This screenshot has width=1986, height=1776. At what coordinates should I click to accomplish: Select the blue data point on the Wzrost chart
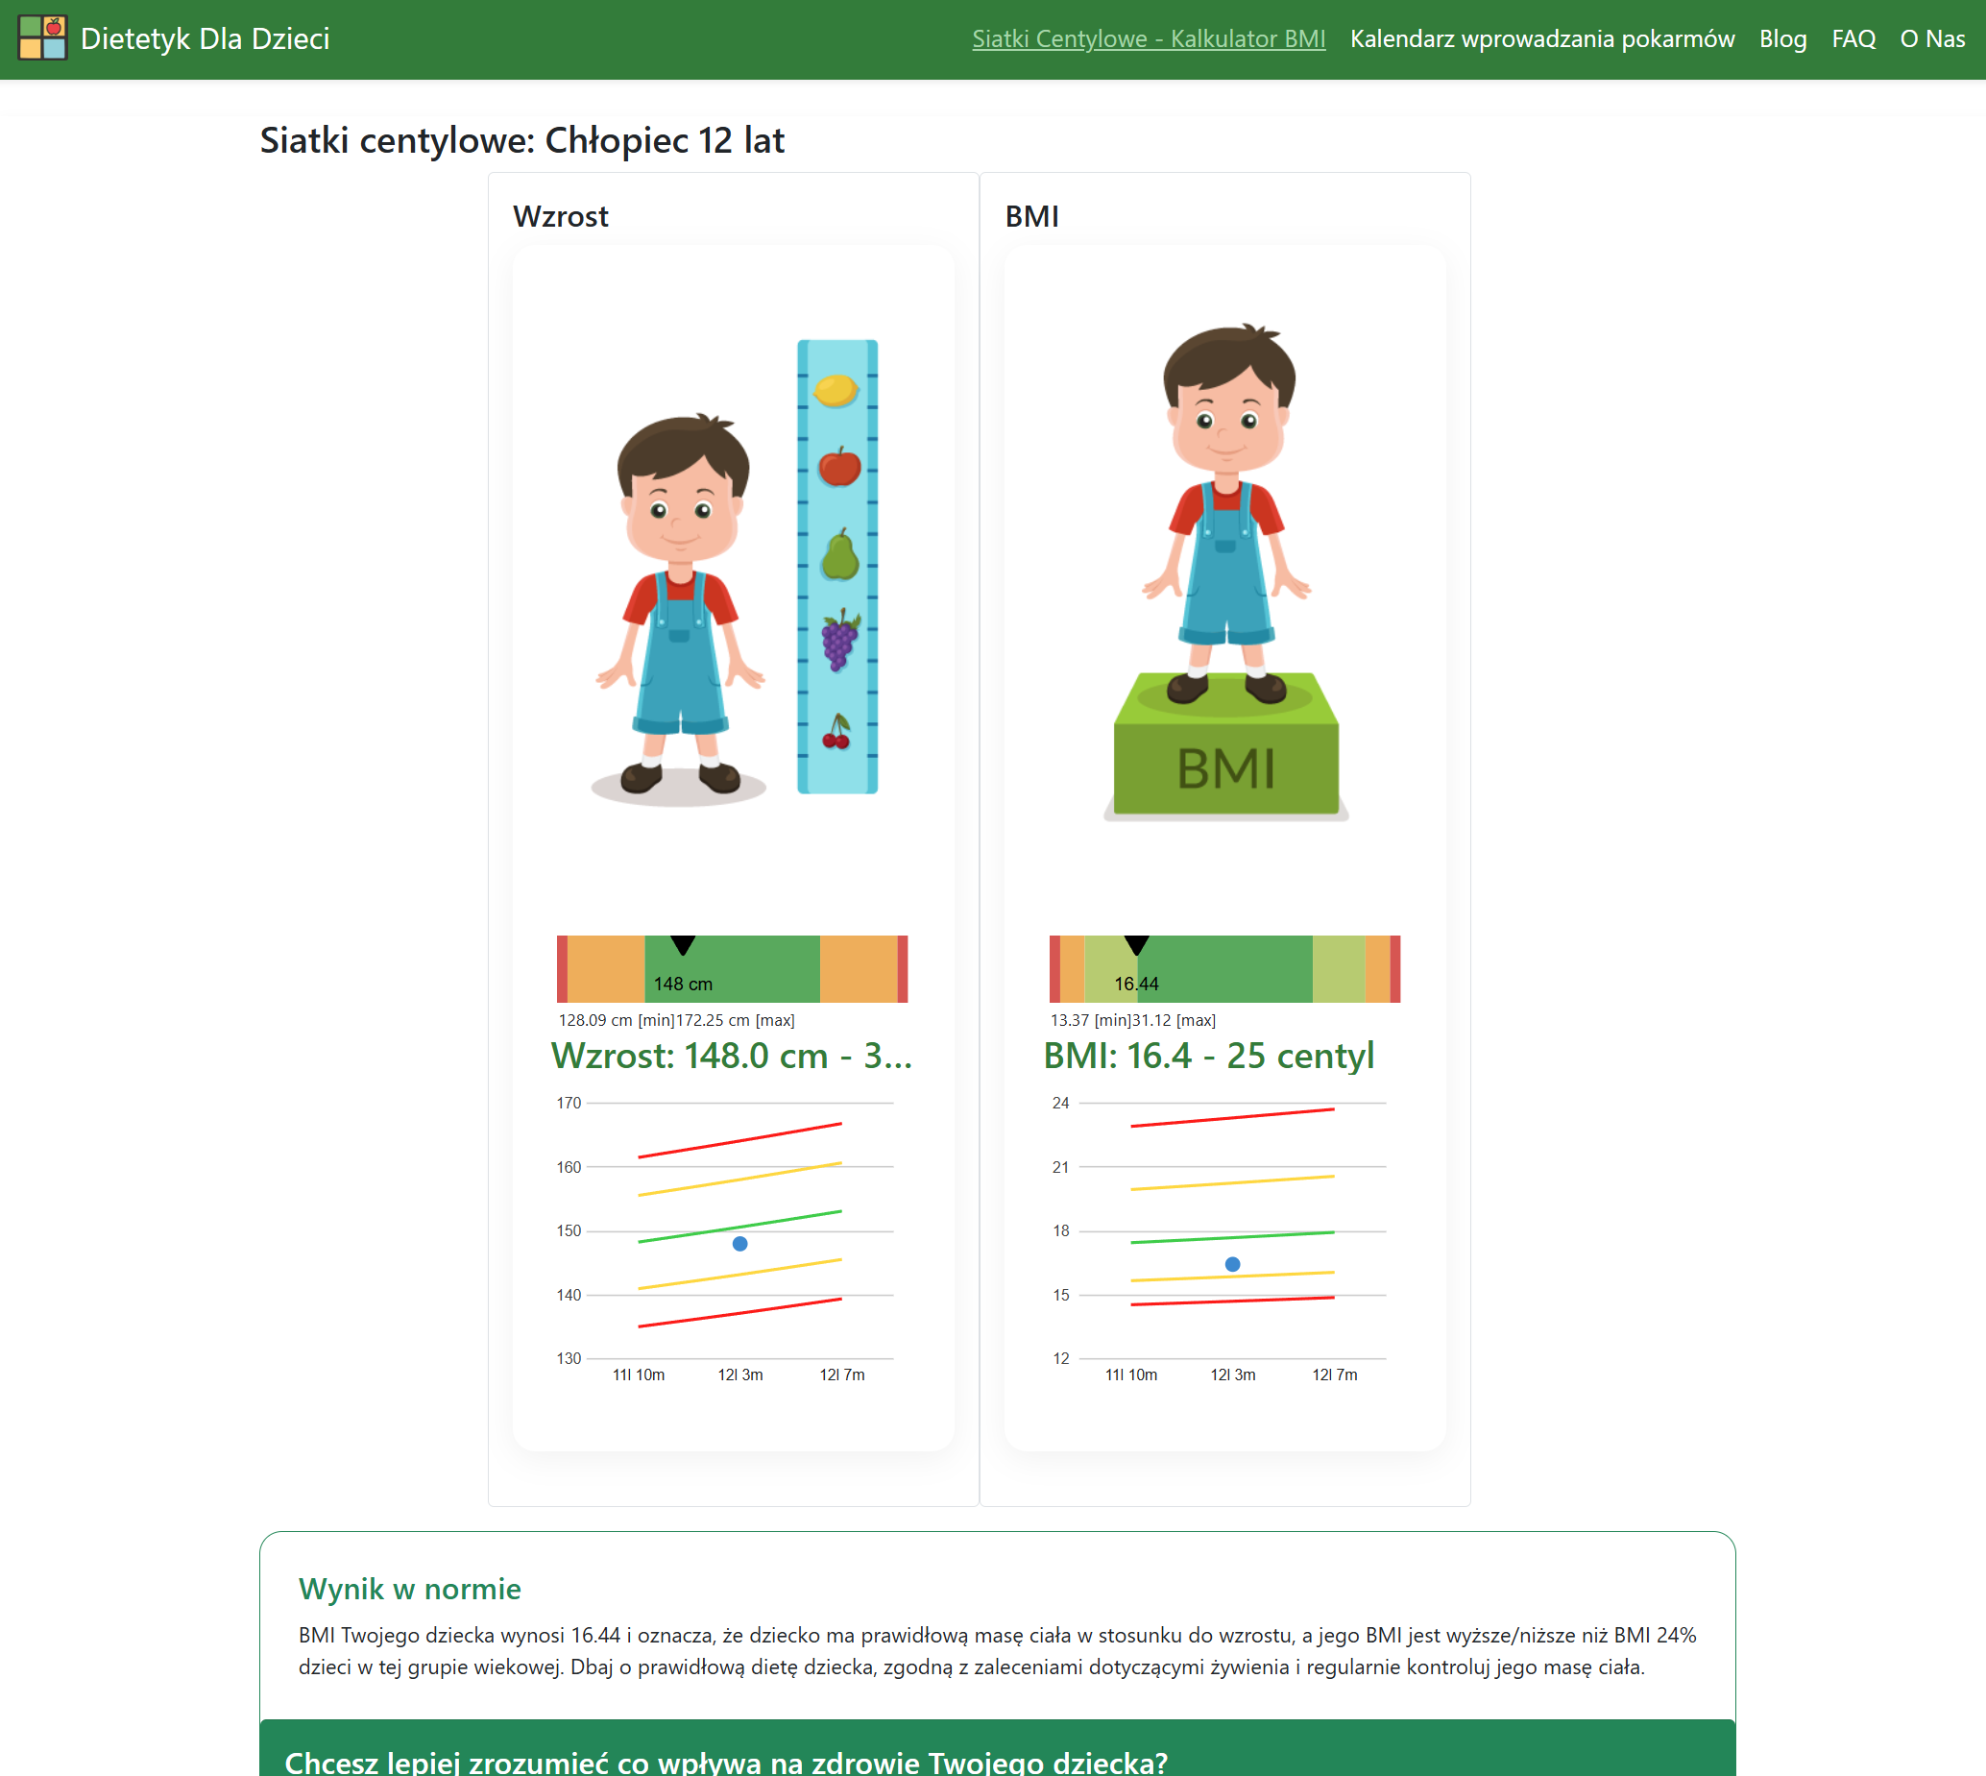click(x=739, y=1242)
